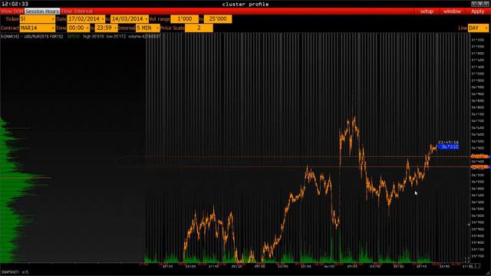491x276 pixels.
Task: Click the Apply button
Action: click(x=477, y=11)
